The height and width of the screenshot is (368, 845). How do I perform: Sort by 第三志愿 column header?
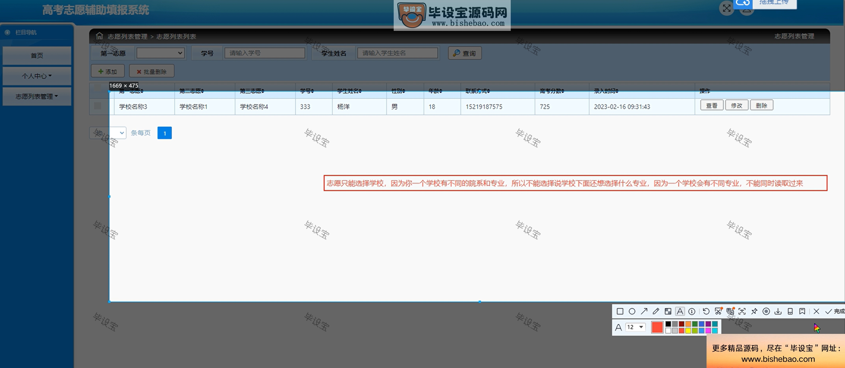(252, 91)
